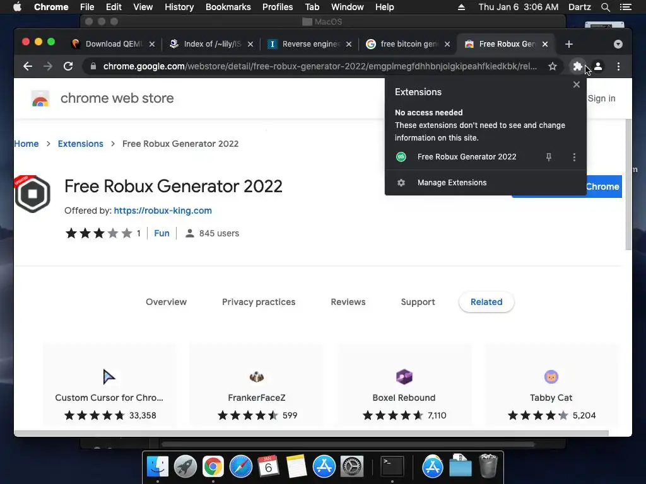
Task: Open the Profiles menu
Action: pyautogui.click(x=278, y=7)
